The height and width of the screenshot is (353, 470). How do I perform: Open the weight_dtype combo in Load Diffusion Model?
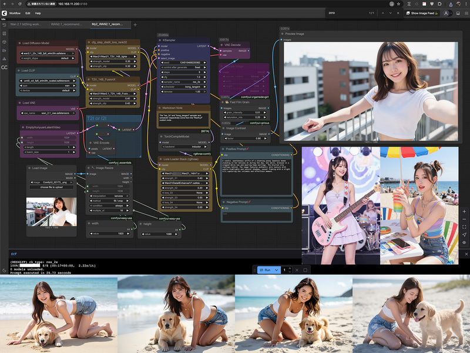[48, 58]
